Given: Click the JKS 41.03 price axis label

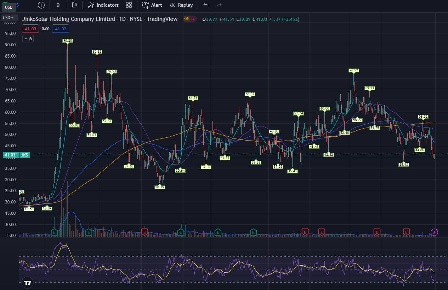Looking at the screenshot, I should 16,155.
